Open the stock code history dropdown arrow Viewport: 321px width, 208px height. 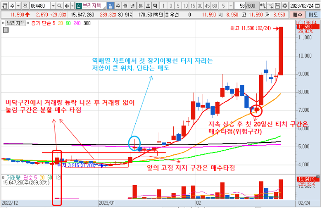53,5
